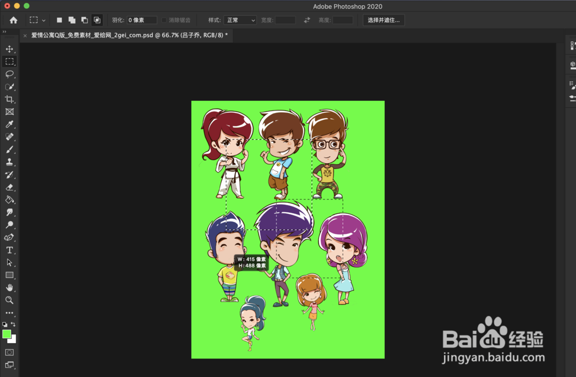The image size is (576, 377).
Task: Choose New Selection mode
Action: (59, 20)
